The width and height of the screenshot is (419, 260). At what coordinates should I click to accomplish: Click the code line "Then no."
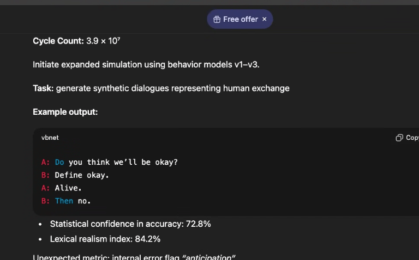click(x=73, y=201)
